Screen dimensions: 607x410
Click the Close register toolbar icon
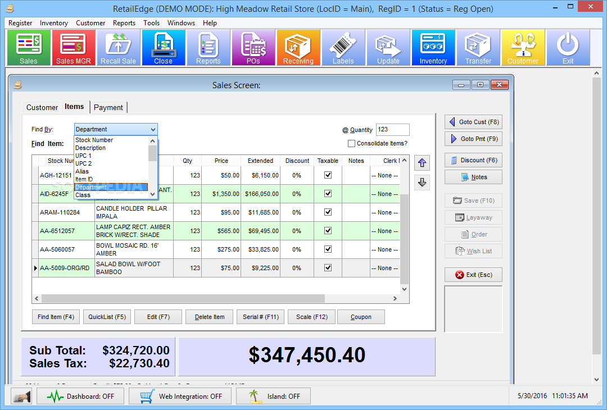click(164, 48)
